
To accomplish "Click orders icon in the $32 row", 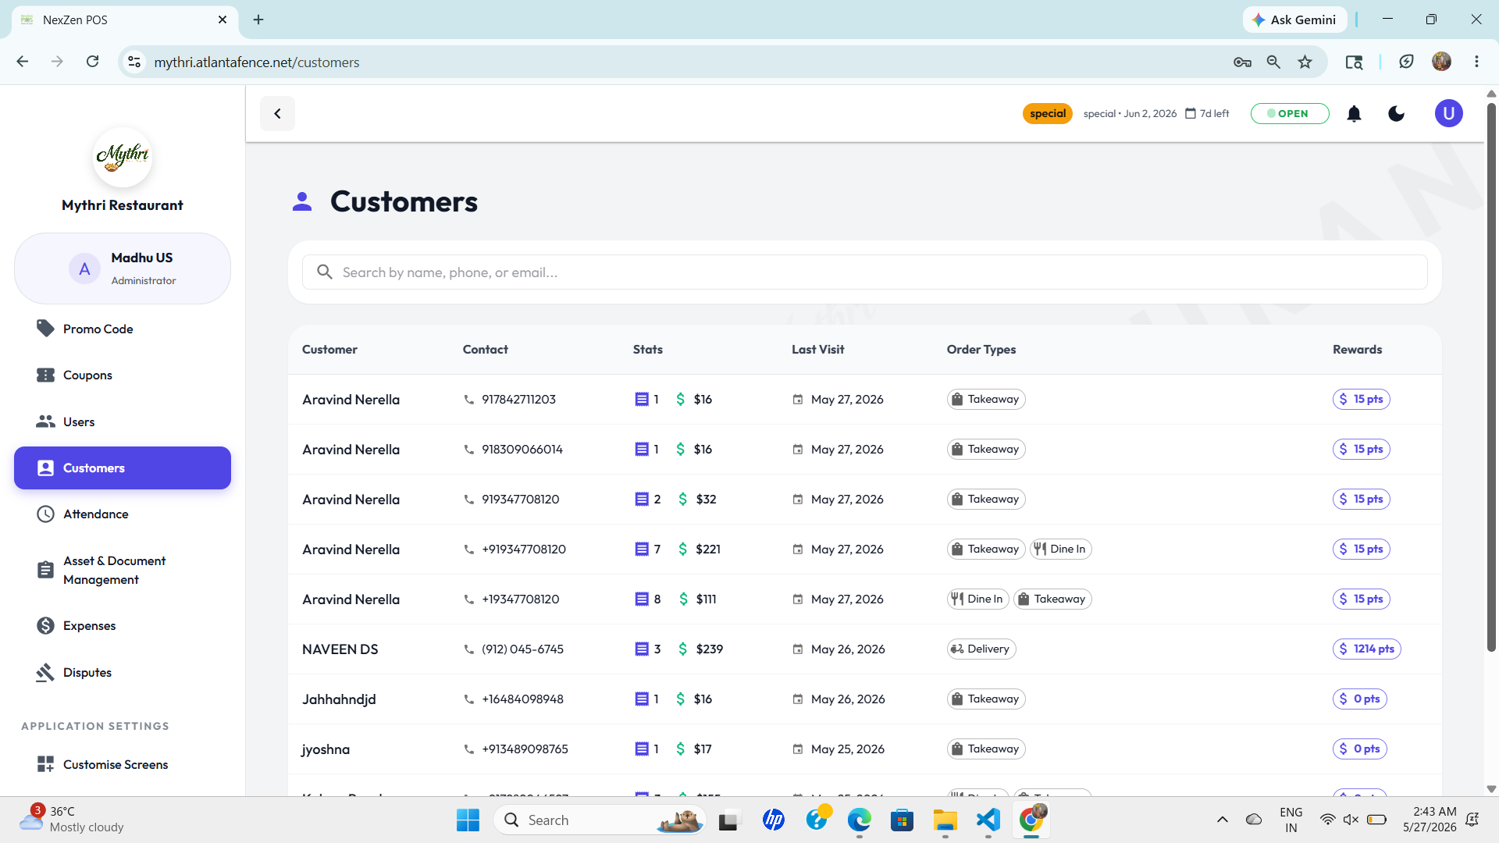I will tap(642, 500).
